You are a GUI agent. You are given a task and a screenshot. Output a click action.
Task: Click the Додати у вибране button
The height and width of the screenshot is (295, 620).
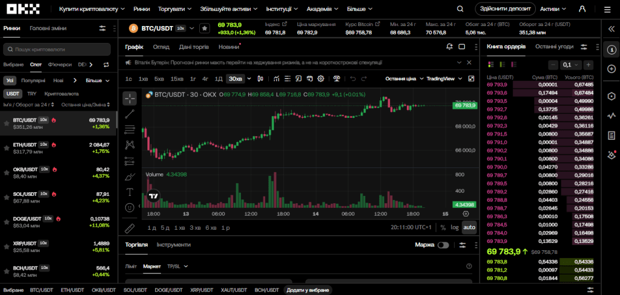click(x=308, y=290)
